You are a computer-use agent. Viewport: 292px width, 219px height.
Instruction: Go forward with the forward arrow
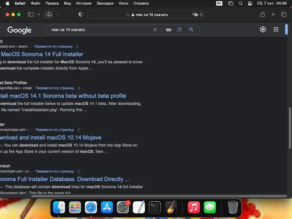(58, 15)
